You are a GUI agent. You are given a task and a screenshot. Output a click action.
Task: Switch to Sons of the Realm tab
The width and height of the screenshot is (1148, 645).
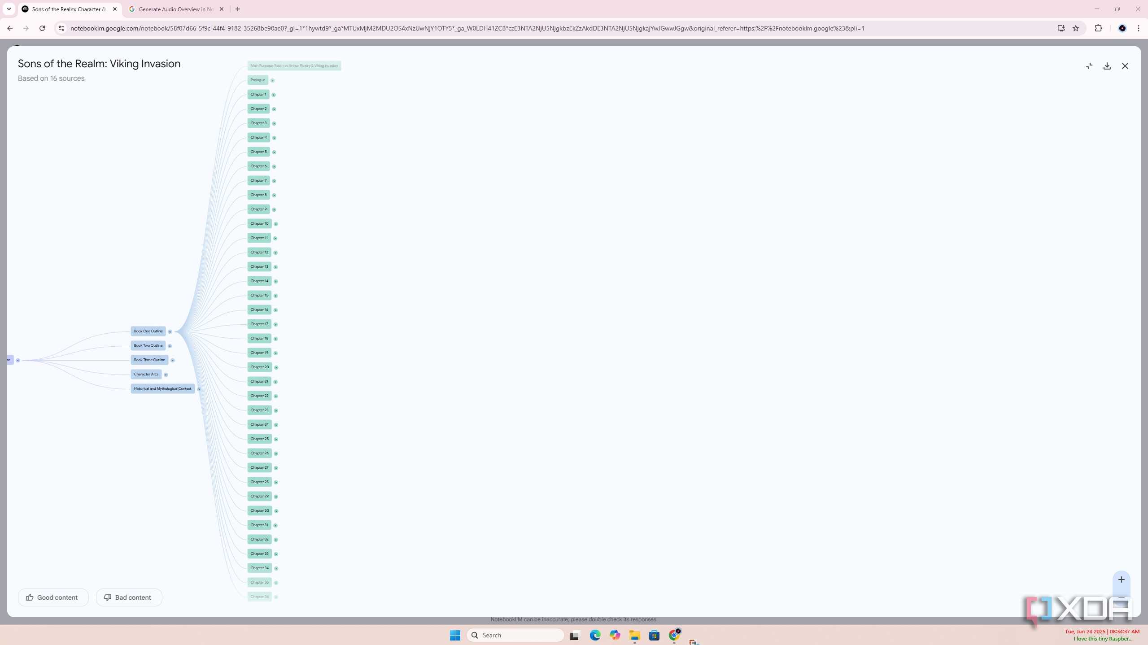pos(69,9)
